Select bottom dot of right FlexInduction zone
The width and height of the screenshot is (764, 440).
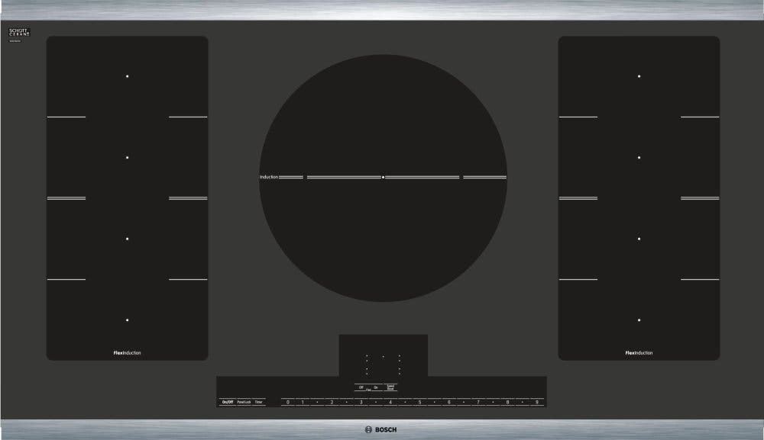pyautogui.click(x=639, y=320)
